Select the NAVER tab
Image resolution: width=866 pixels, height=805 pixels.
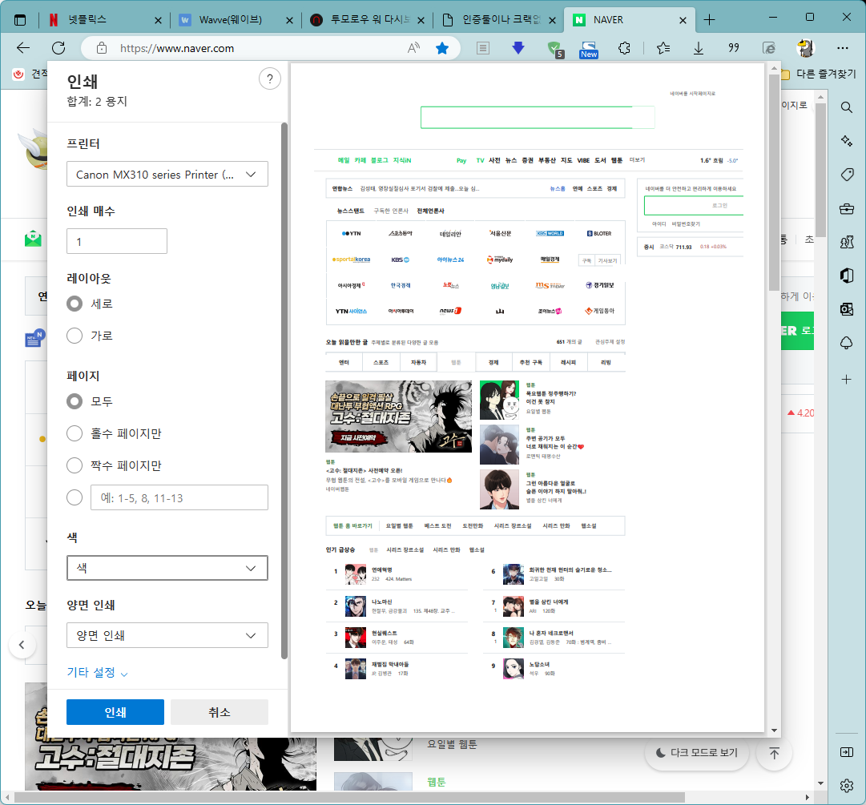pos(630,20)
